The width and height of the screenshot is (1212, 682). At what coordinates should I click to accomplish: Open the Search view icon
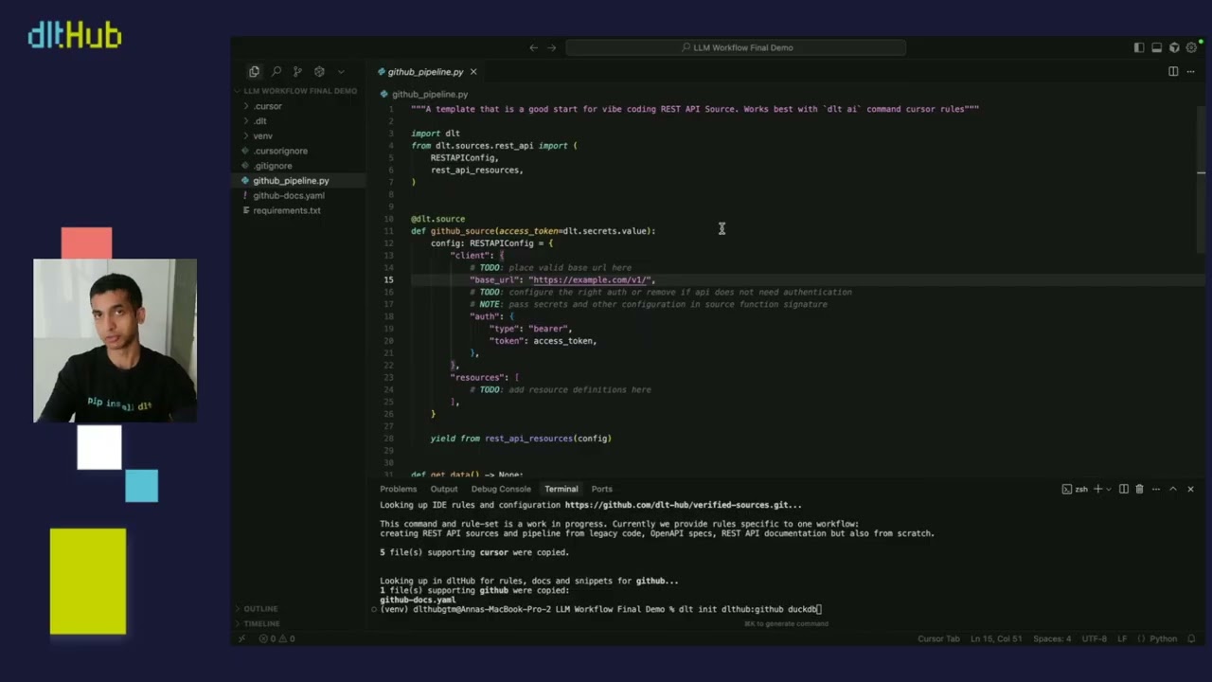(276, 72)
